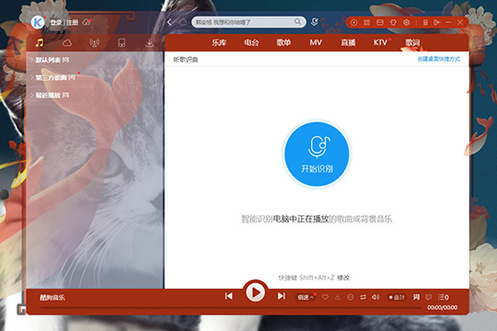Open the radio broadcast sidebar tab
This screenshot has height=331, width=497.
coord(94,43)
